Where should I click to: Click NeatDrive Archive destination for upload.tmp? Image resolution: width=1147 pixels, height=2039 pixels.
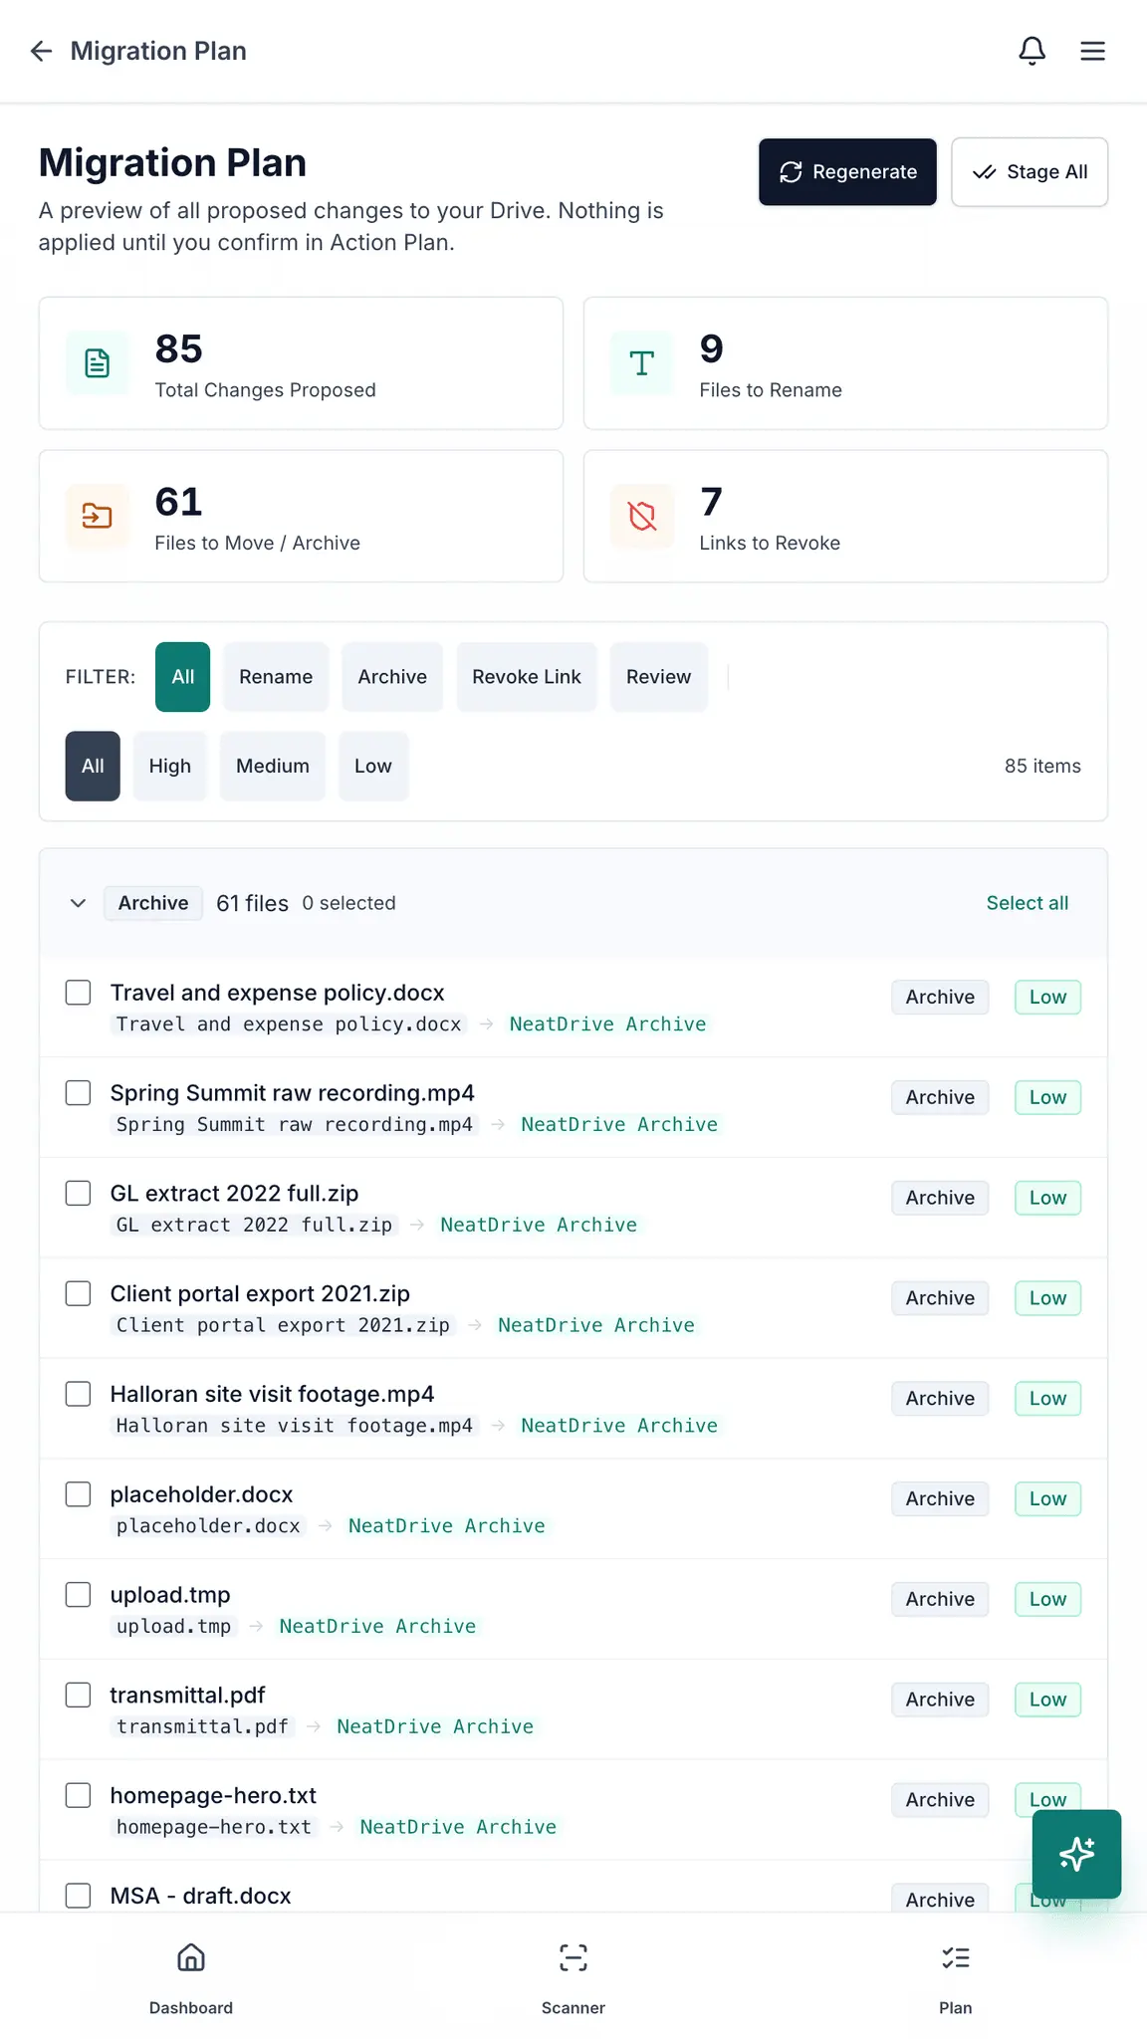(x=377, y=1626)
